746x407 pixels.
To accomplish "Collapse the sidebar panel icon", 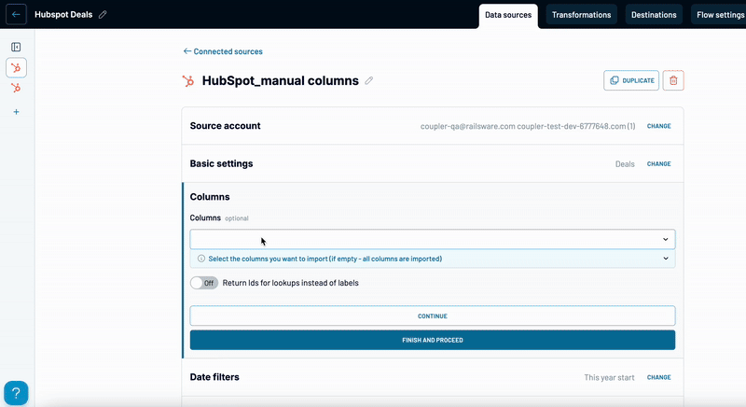I will (16, 47).
